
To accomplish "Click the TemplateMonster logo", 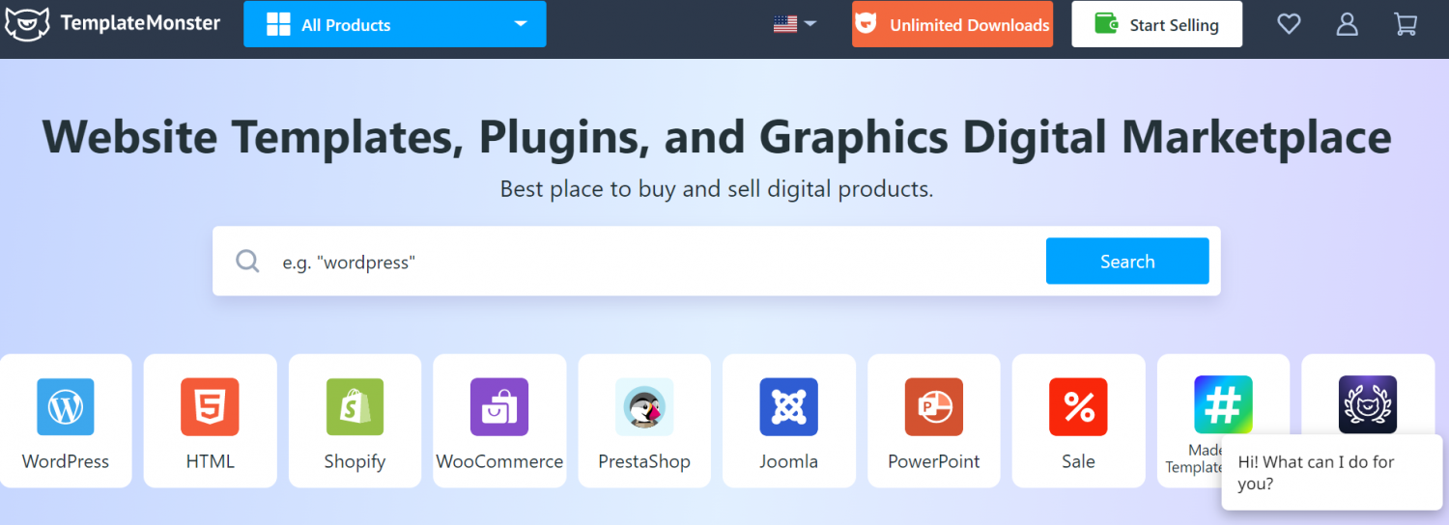I will pyautogui.click(x=112, y=24).
